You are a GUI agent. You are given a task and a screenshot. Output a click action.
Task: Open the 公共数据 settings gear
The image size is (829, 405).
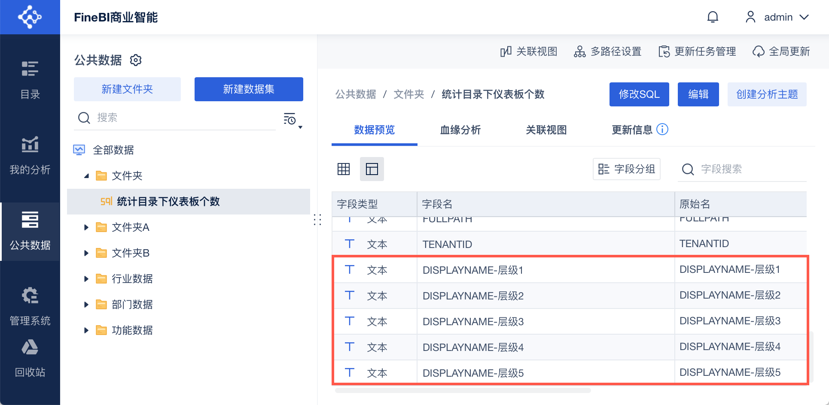click(136, 60)
